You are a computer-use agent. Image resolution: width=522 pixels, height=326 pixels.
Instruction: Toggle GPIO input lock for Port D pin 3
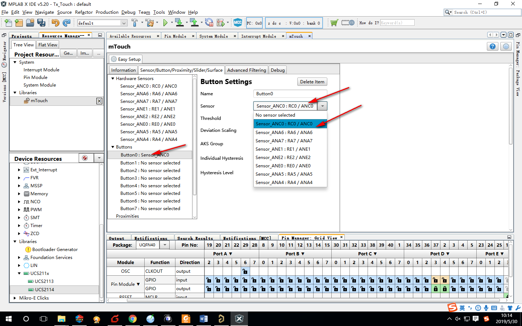pos(435,280)
